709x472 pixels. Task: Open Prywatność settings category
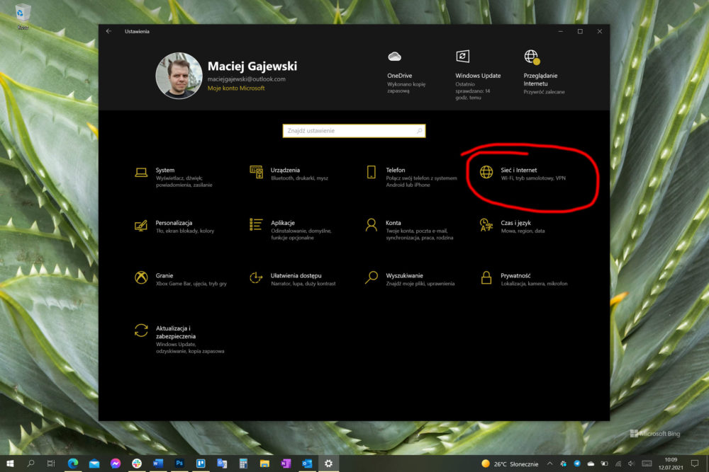[x=524, y=280]
